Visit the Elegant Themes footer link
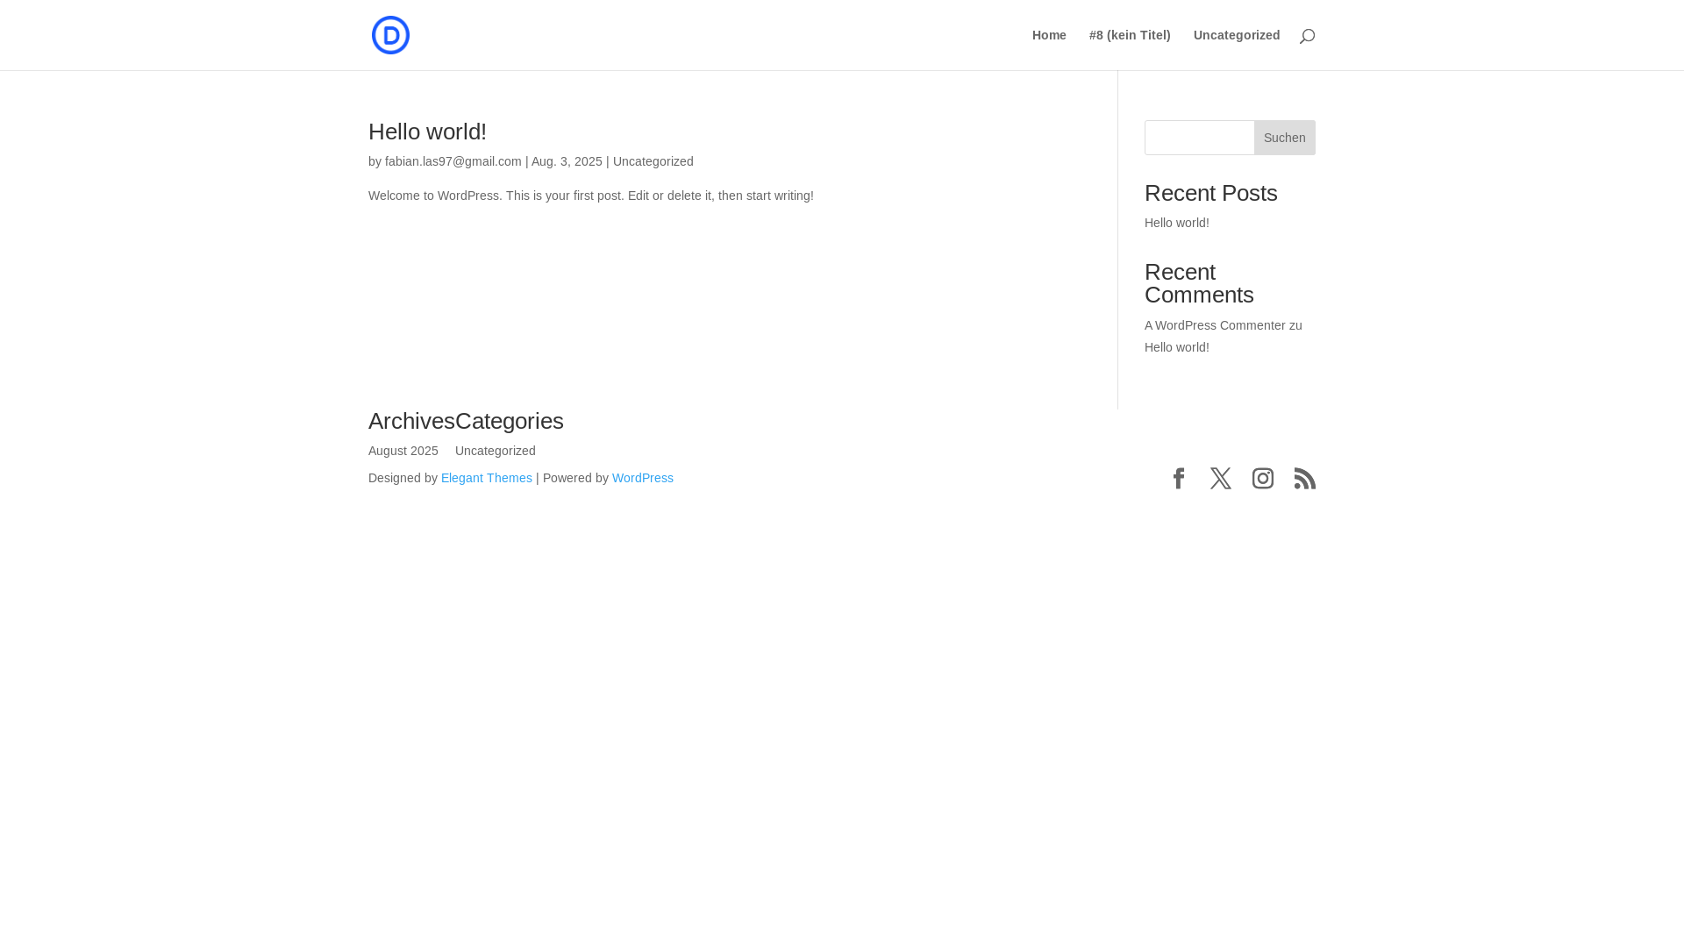1684x947 pixels. point(487,478)
